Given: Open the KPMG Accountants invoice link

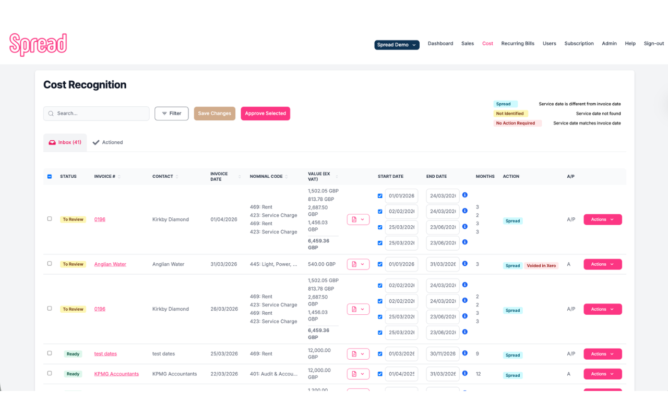Looking at the screenshot, I should [117, 374].
